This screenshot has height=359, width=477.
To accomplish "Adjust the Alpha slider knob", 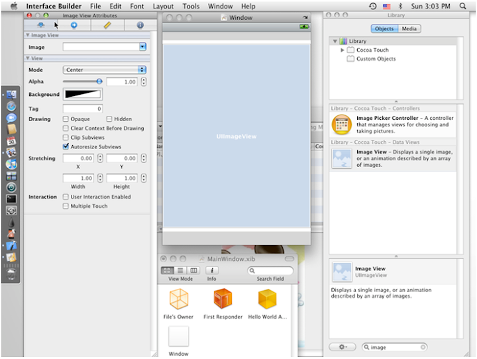I will pos(99,81).
